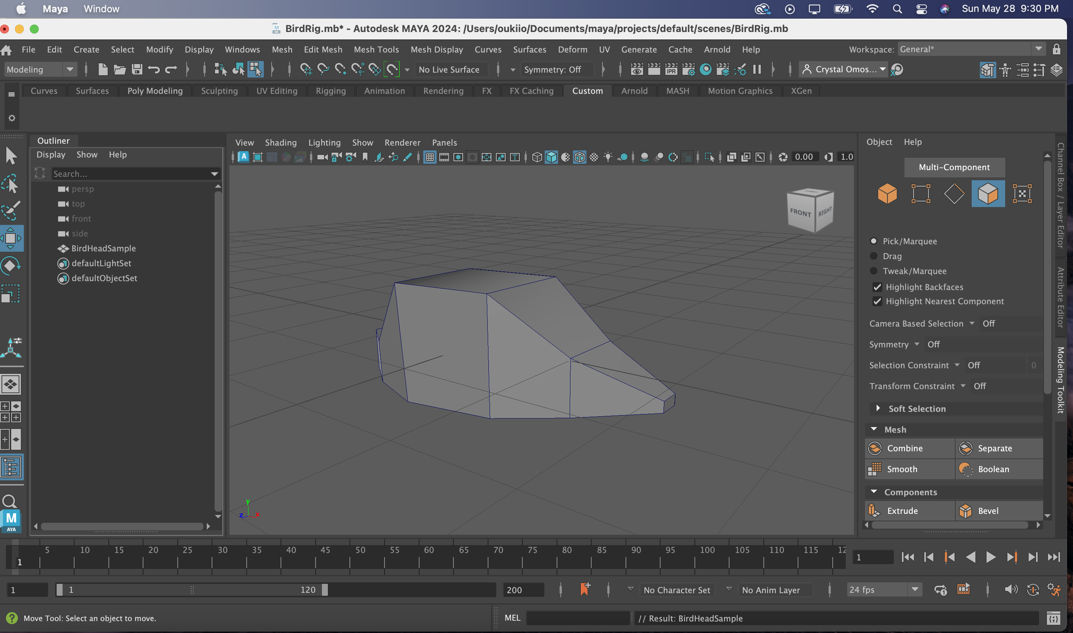The image size is (1073, 633).
Task: Uncheck Highlight Backfaces checkbox
Action: click(877, 287)
